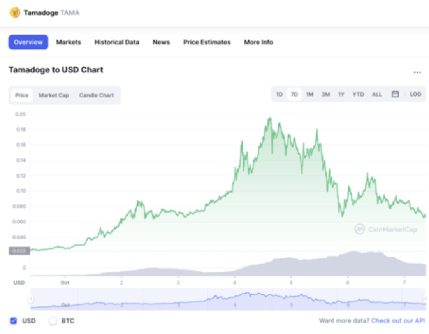The height and width of the screenshot is (334, 429).
Task: Toggle LOG scale on chart
Action: coord(415,94)
